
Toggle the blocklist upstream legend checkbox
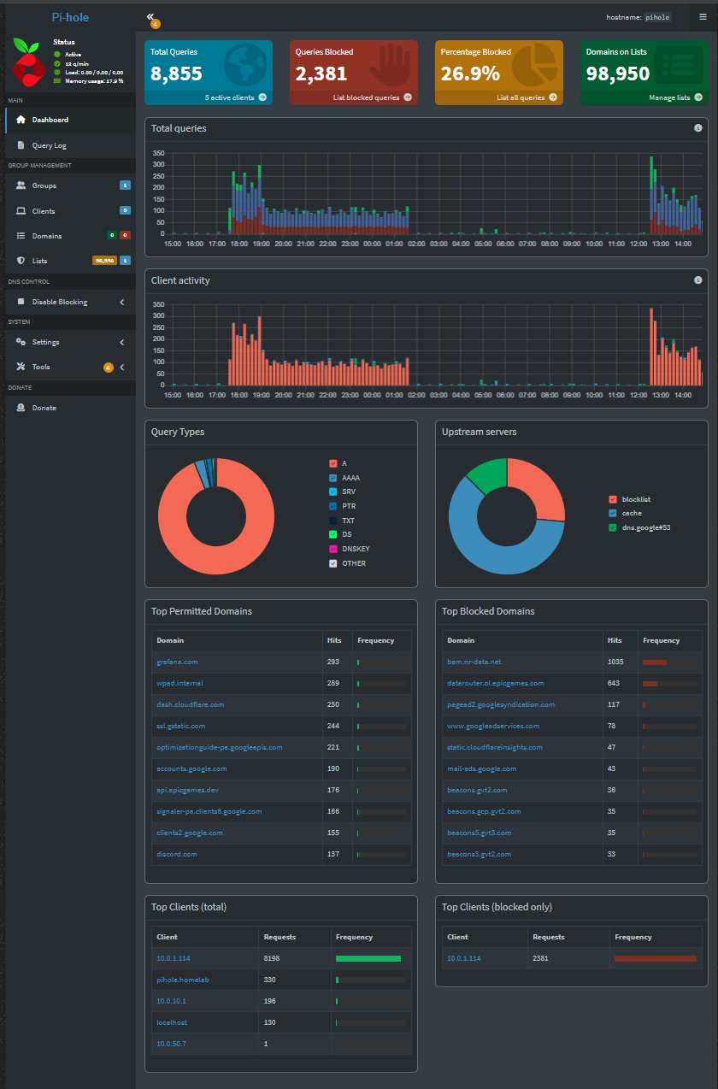coord(613,499)
